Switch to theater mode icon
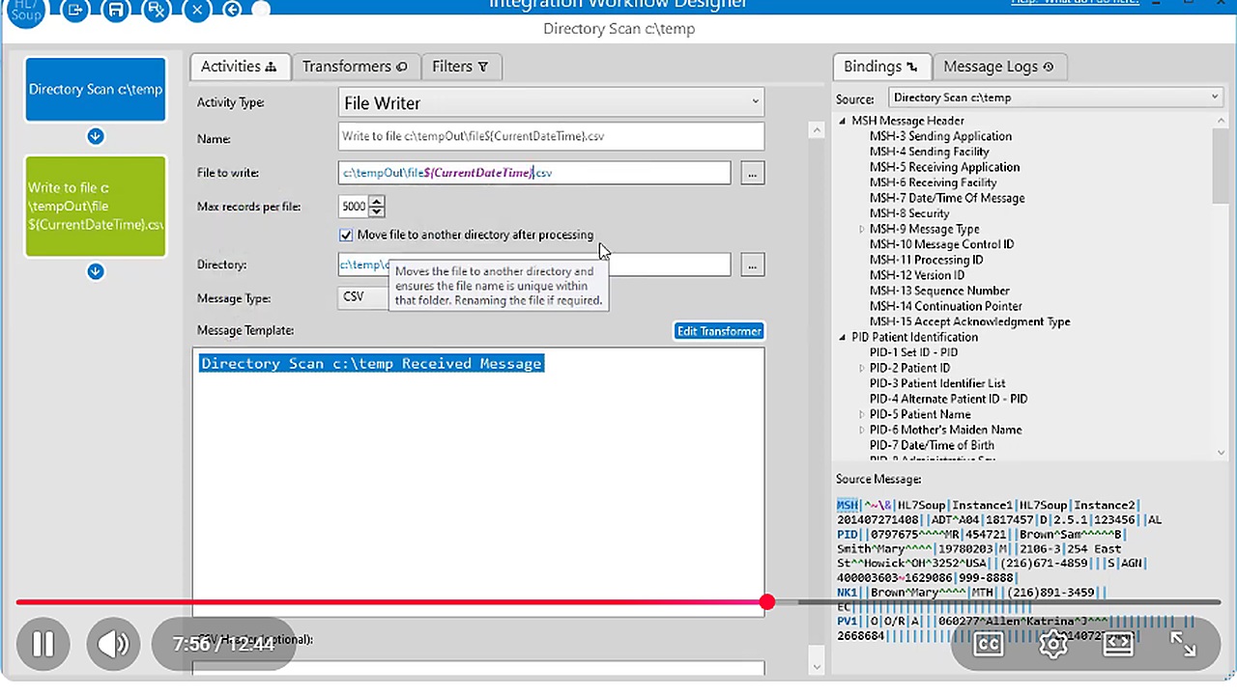Screen dimensions: 1237x695 click(1118, 644)
